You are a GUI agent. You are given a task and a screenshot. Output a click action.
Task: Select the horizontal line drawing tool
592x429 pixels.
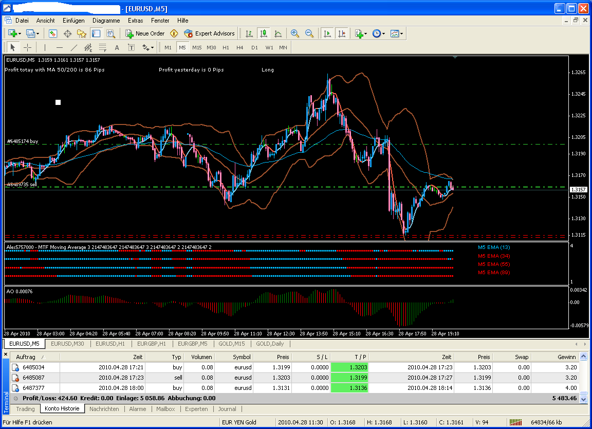59,48
